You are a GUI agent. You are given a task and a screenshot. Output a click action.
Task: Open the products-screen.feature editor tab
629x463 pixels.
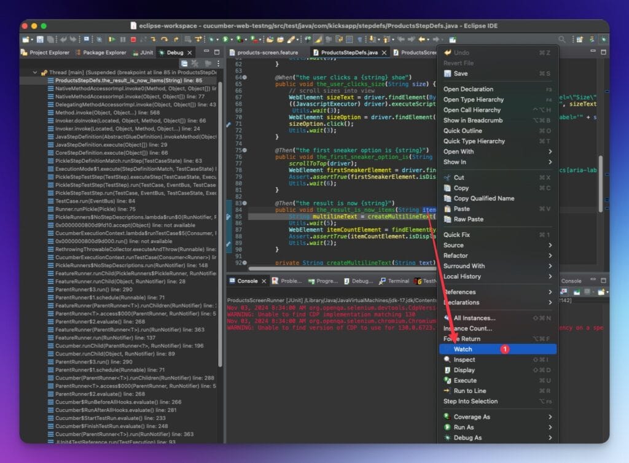264,53
